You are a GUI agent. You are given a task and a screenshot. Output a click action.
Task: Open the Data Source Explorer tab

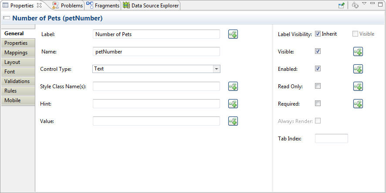point(151,6)
